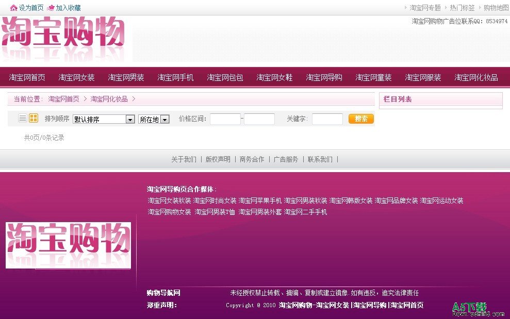510x319 pixels.
Task: Open 购物地图 top link
Action: (x=496, y=8)
